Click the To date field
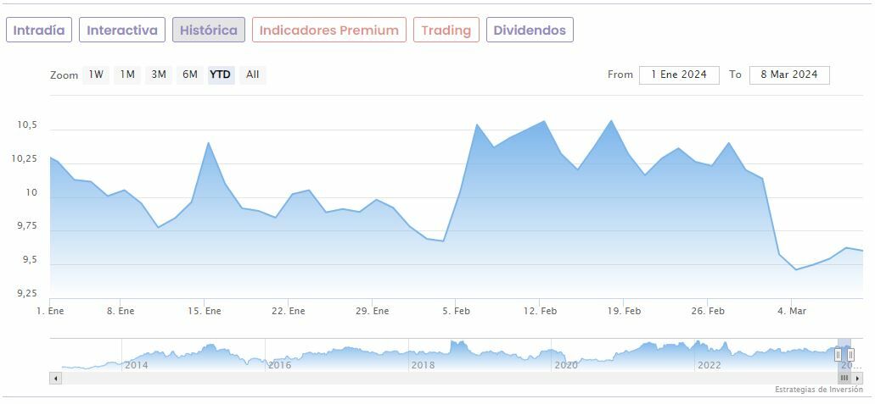 click(x=789, y=75)
